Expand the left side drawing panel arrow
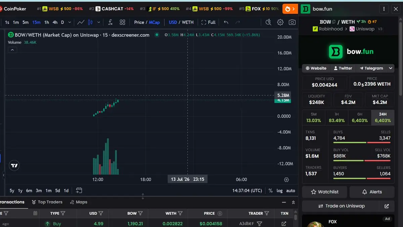The image size is (403, 227). [x=3, y=175]
